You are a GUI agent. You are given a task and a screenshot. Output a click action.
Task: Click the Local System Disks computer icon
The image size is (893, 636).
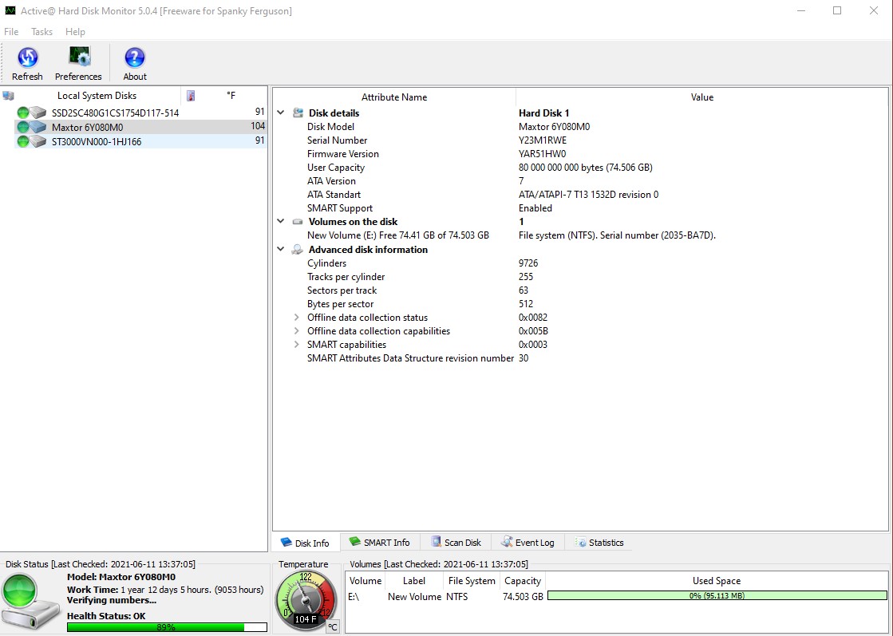[x=9, y=95]
